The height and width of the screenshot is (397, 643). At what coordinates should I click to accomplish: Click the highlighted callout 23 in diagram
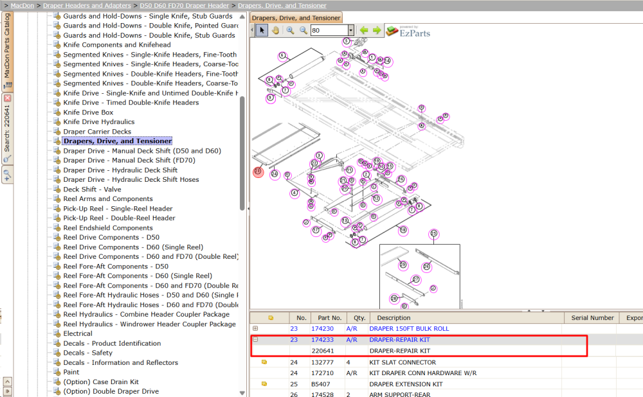coord(258,172)
